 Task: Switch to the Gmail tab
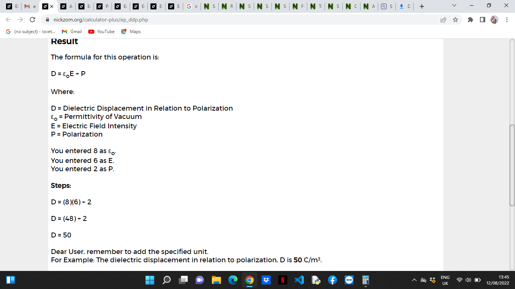(30, 6)
